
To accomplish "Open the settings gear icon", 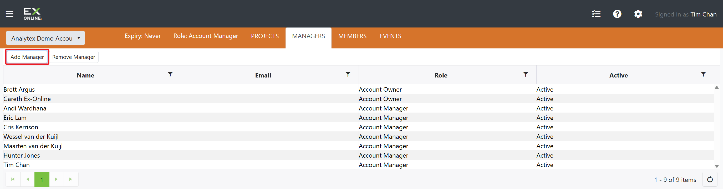I will (638, 14).
